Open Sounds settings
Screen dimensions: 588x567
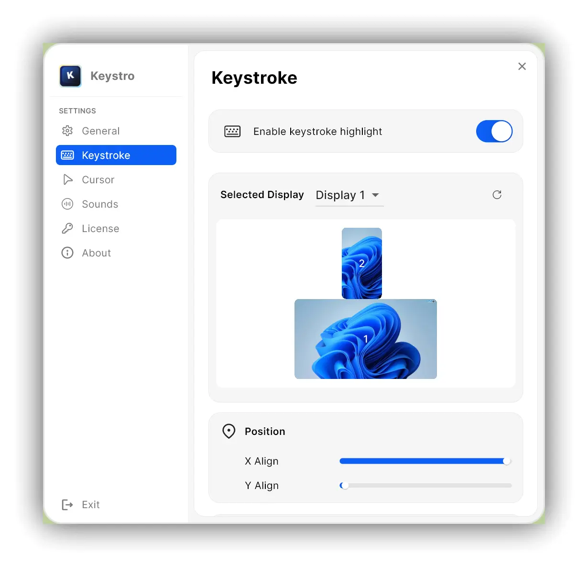click(x=116, y=204)
